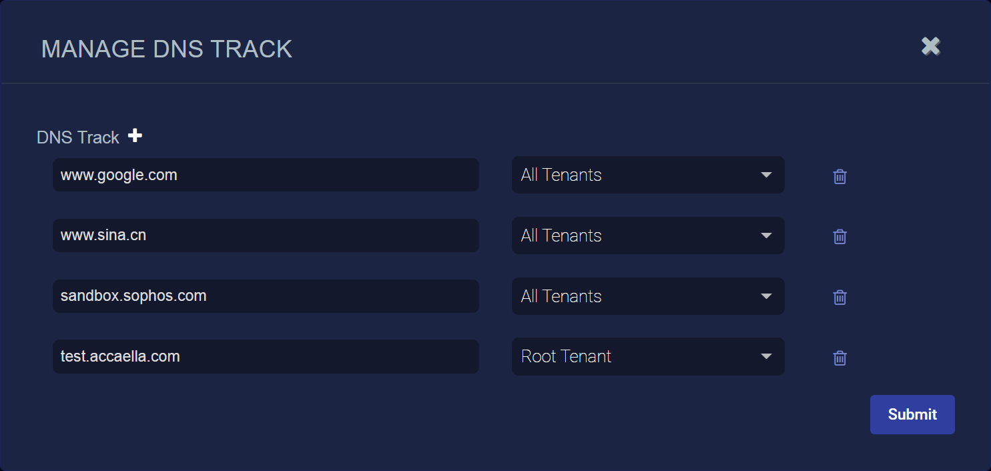This screenshot has height=471, width=991.
Task: Click dropdown arrow beside Root Tenant
Action: 766,357
